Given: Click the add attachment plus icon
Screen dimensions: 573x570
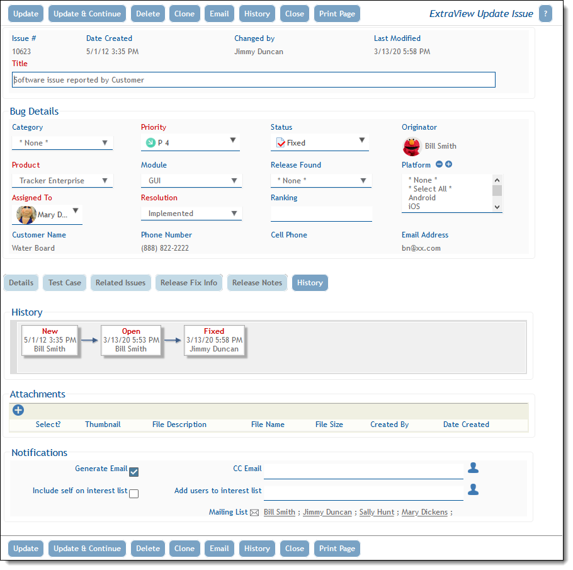Looking at the screenshot, I should [18, 410].
